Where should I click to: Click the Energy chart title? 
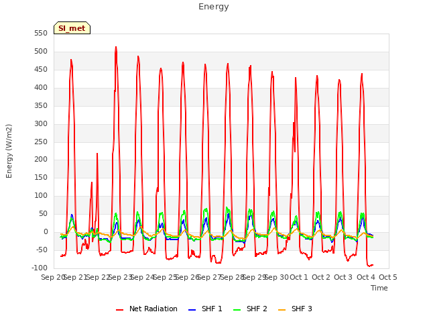click(x=214, y=7)
